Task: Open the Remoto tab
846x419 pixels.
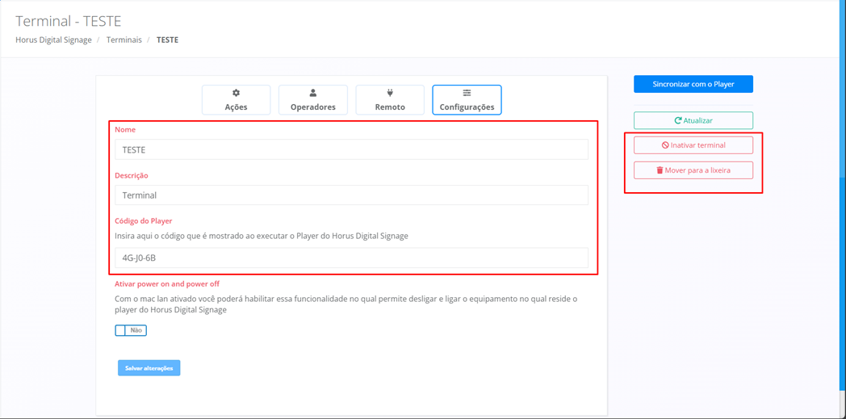Action: 390,100
